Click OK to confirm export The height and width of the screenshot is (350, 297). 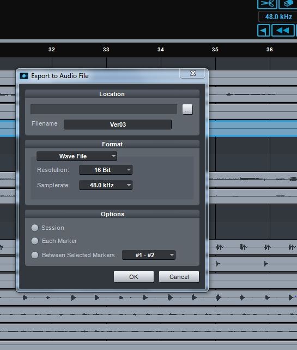[134, 277]
